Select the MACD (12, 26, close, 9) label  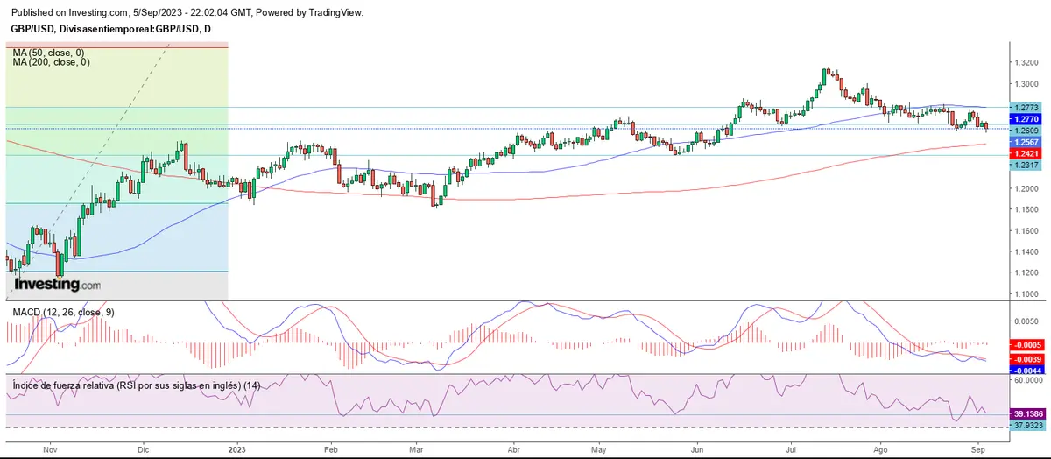coord(63,312)
